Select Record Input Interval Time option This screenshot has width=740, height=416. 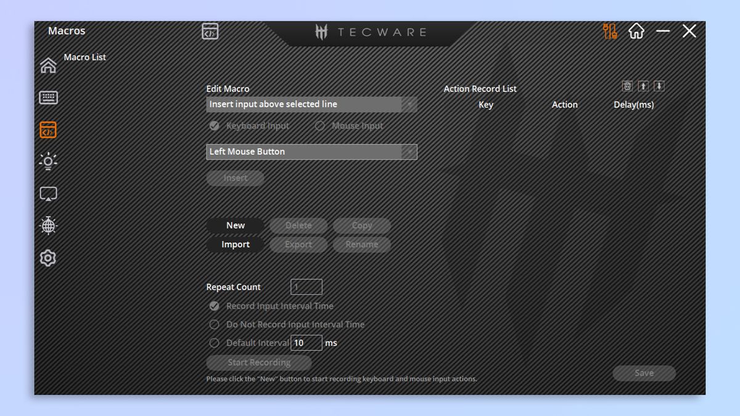(214, 306)
